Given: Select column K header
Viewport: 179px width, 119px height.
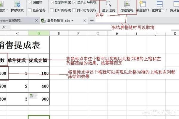Looking at the screenshot, I should (x=172, y=34).
